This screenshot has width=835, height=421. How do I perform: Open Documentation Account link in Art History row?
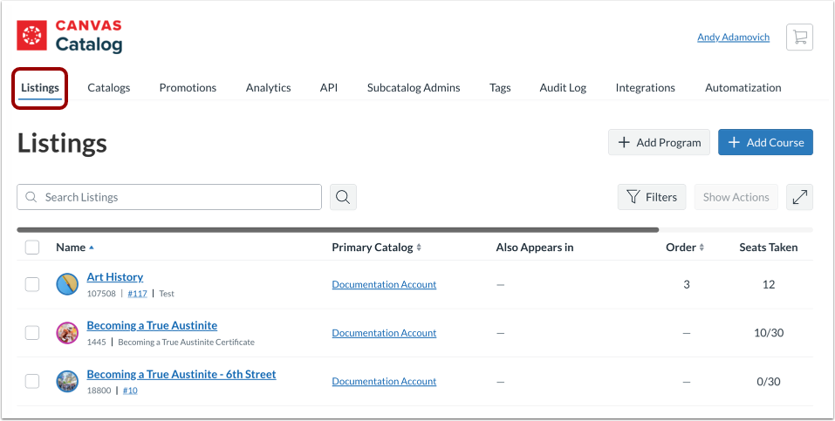pos(384,284)
